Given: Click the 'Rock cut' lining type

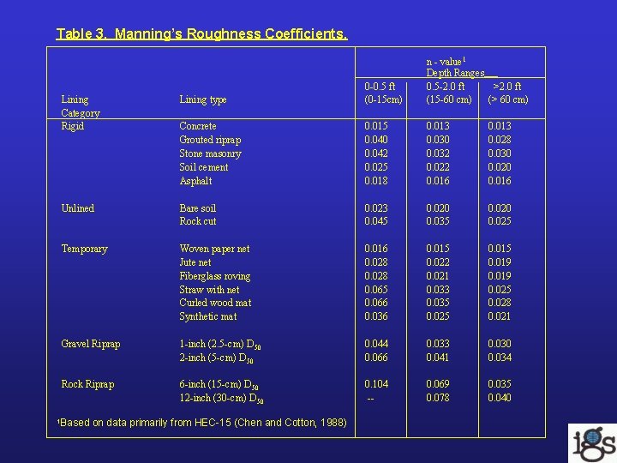Looking at the screenshot, I should pyautogui.click(x=198, y=221).
